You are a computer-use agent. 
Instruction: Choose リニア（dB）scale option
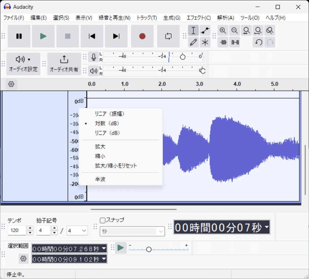(120, 133)
